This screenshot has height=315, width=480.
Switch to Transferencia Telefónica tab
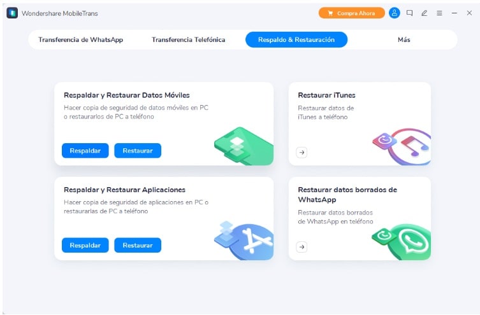coord(188,39)
